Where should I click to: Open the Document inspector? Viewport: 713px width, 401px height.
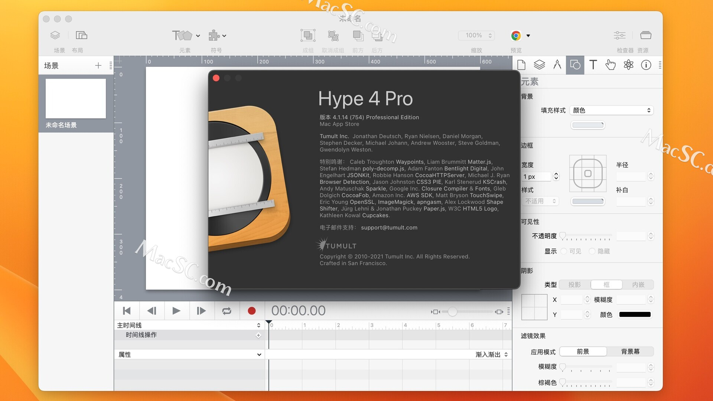[521, 65]
